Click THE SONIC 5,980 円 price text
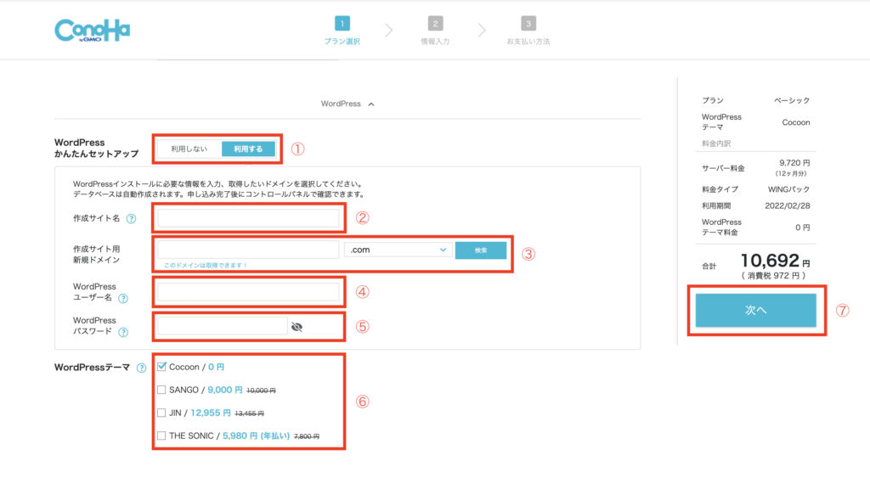This screenshot has height=478, width=870. tap(256, 436)
